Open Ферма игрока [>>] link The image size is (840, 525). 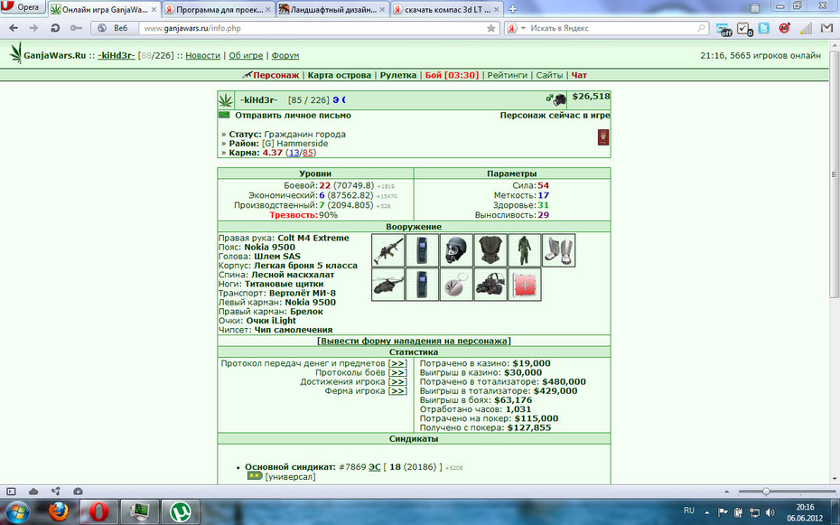[x=397, y=390]
